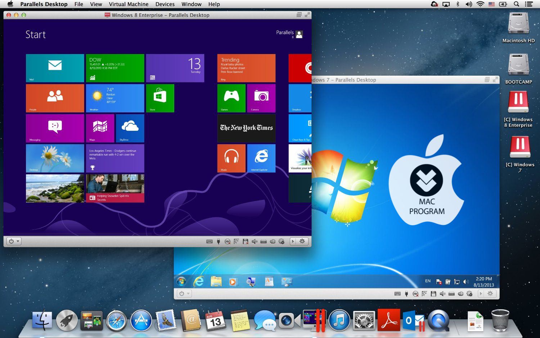This screenshot has width=540, height=338.
Task: Expand the device list arrow in Windows 8 window
Action: [x=293, y=241]
